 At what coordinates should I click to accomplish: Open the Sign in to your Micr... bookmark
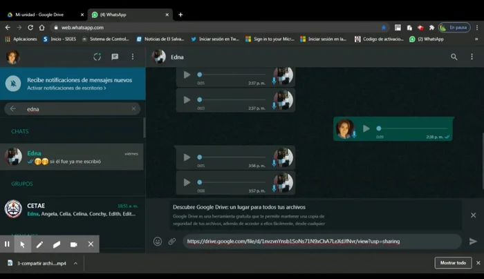pos(270,39)
